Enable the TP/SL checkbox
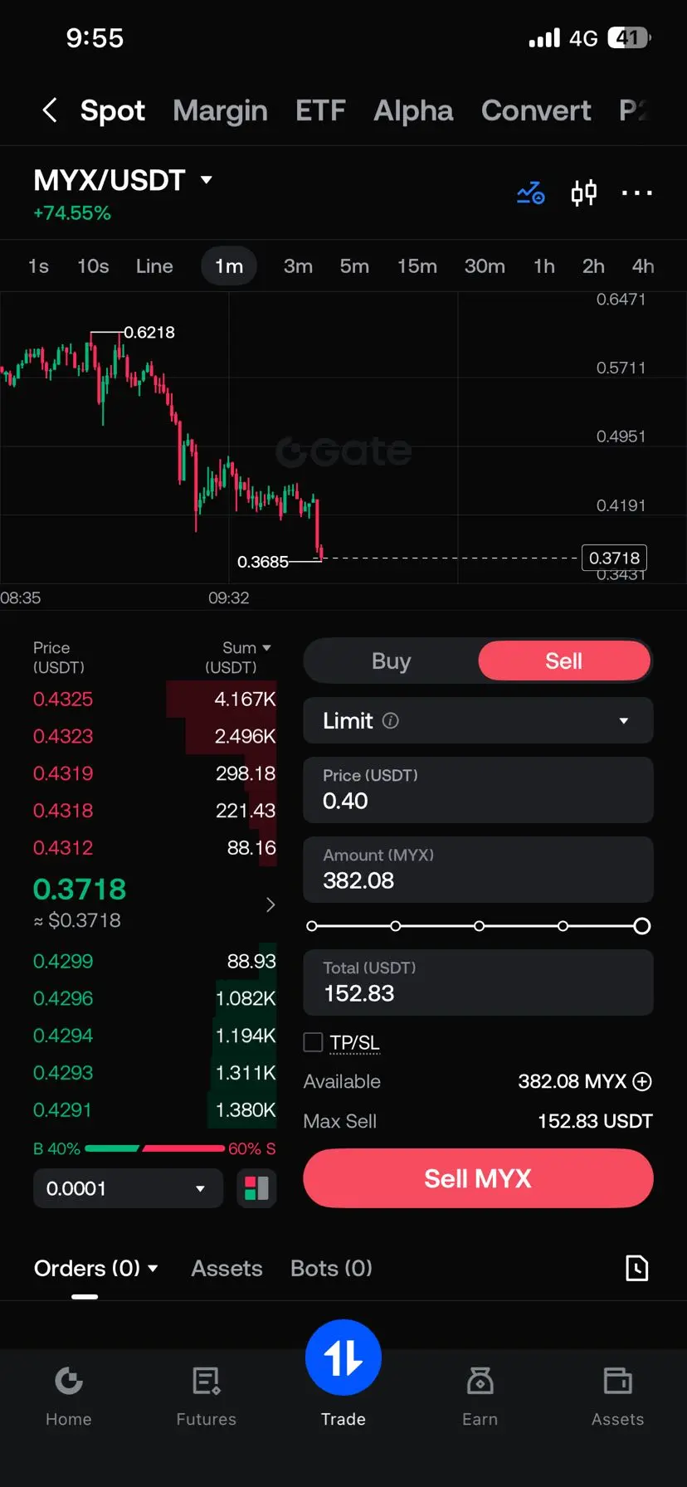Image resolution: width=687 pixels, height=1487 pixels. (313, 1042)
